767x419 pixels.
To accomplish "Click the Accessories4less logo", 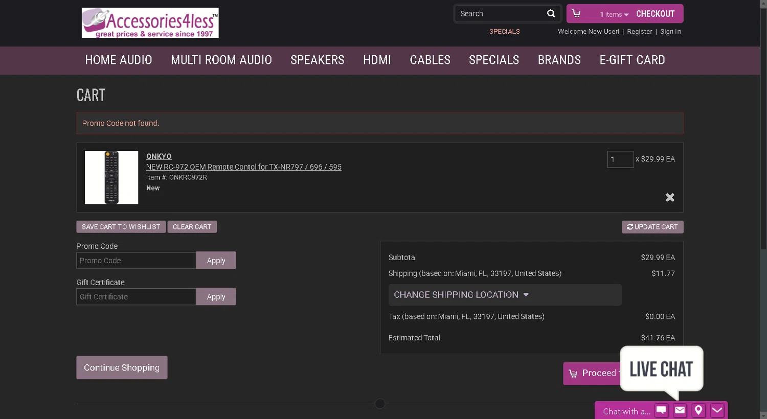I will click(x=150, y=23).
